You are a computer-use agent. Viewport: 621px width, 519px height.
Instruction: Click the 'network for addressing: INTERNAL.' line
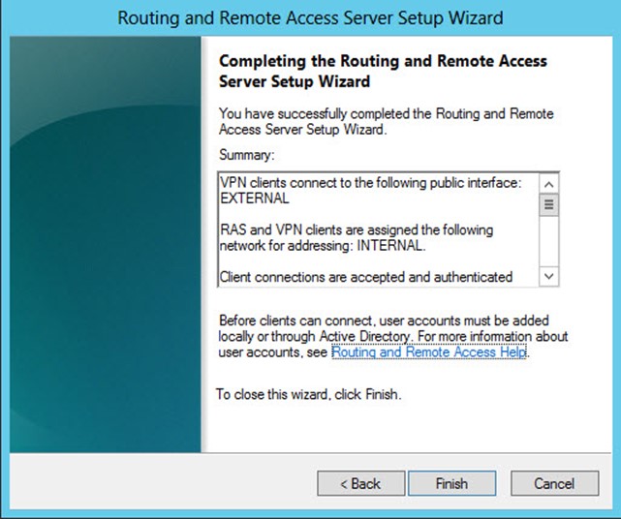(x=323, y=246)
